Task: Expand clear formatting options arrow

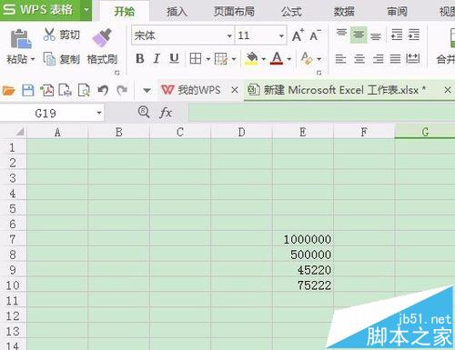Action: (x=318, y=59)
